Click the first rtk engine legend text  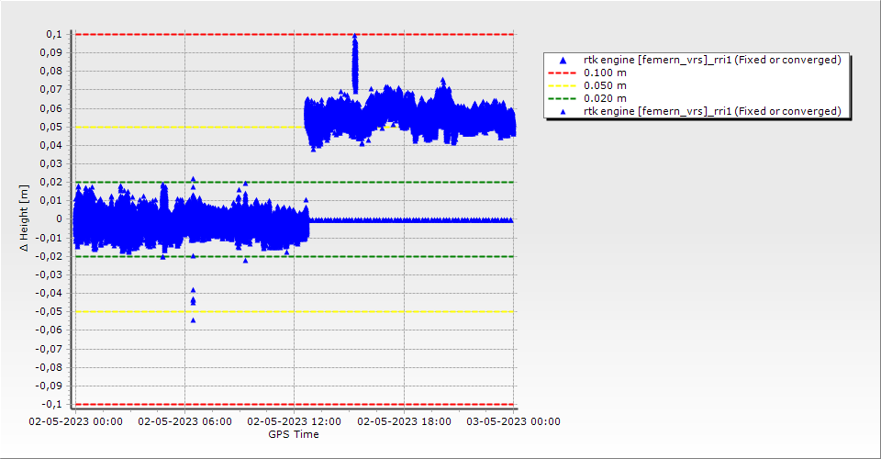(712, 60)
